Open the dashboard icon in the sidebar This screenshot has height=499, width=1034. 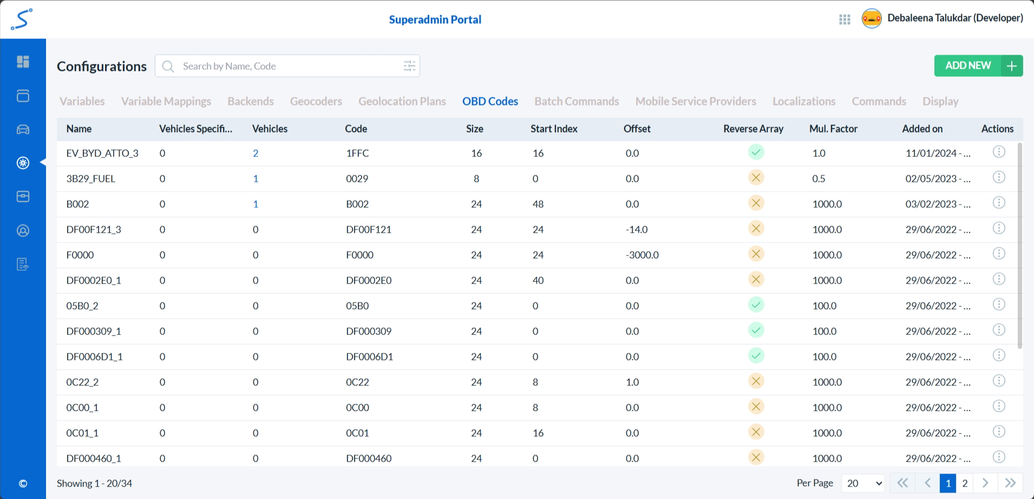pyautogui.click(x=23, y=62)
